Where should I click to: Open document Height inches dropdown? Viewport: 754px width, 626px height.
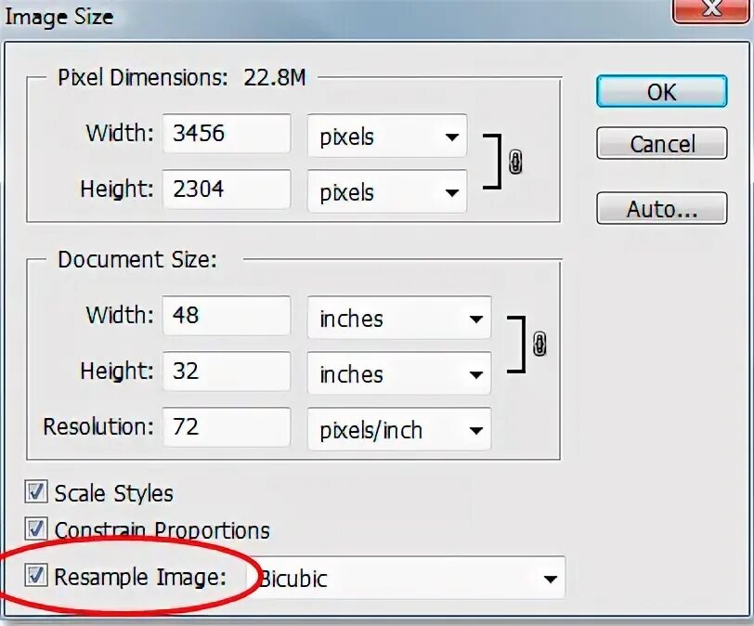click(x=399, y=373)
